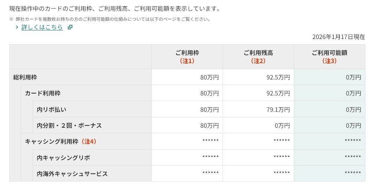Viewport: 371px width, 186px height.
Task: Click the external-link icon beside 詳しくはこちら
Action: 70,27
